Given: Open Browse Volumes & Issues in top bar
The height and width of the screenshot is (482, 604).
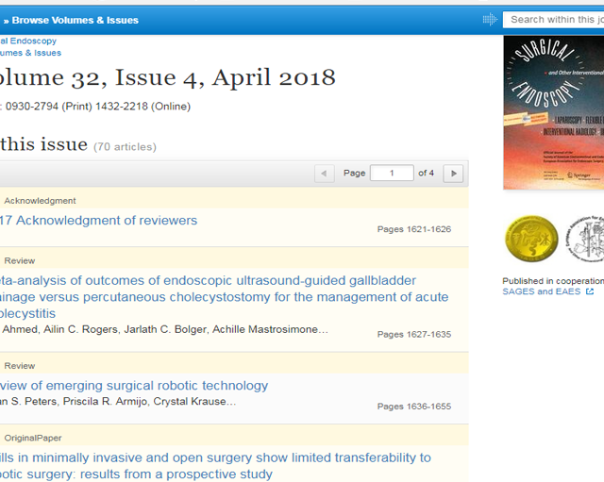Looking at the screenshot, I should tap(75, 20).
